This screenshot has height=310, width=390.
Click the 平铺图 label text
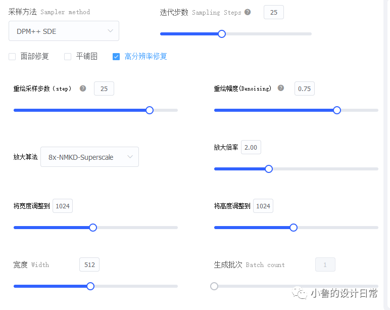tap(86, 57)
